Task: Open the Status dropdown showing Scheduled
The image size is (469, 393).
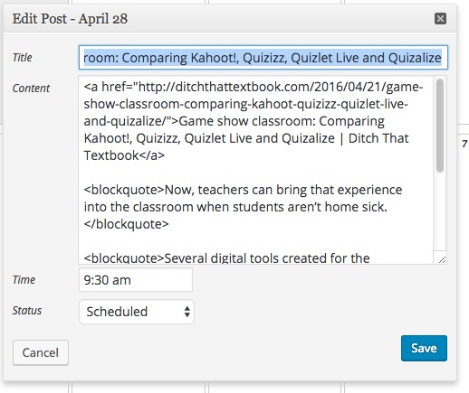Action: click(137, 312)
